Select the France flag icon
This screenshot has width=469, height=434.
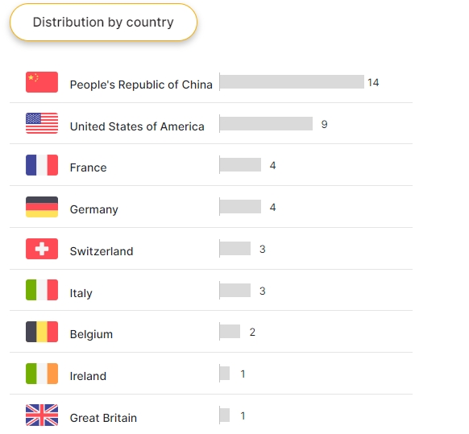[x=42, y=165]
